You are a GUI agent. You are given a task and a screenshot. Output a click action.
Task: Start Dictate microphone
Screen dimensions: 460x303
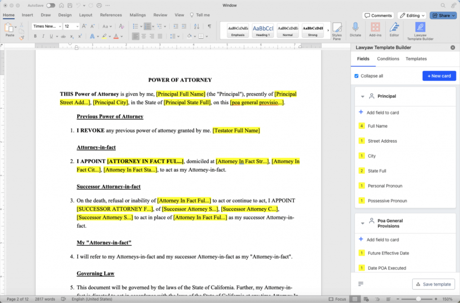[355, 30]
